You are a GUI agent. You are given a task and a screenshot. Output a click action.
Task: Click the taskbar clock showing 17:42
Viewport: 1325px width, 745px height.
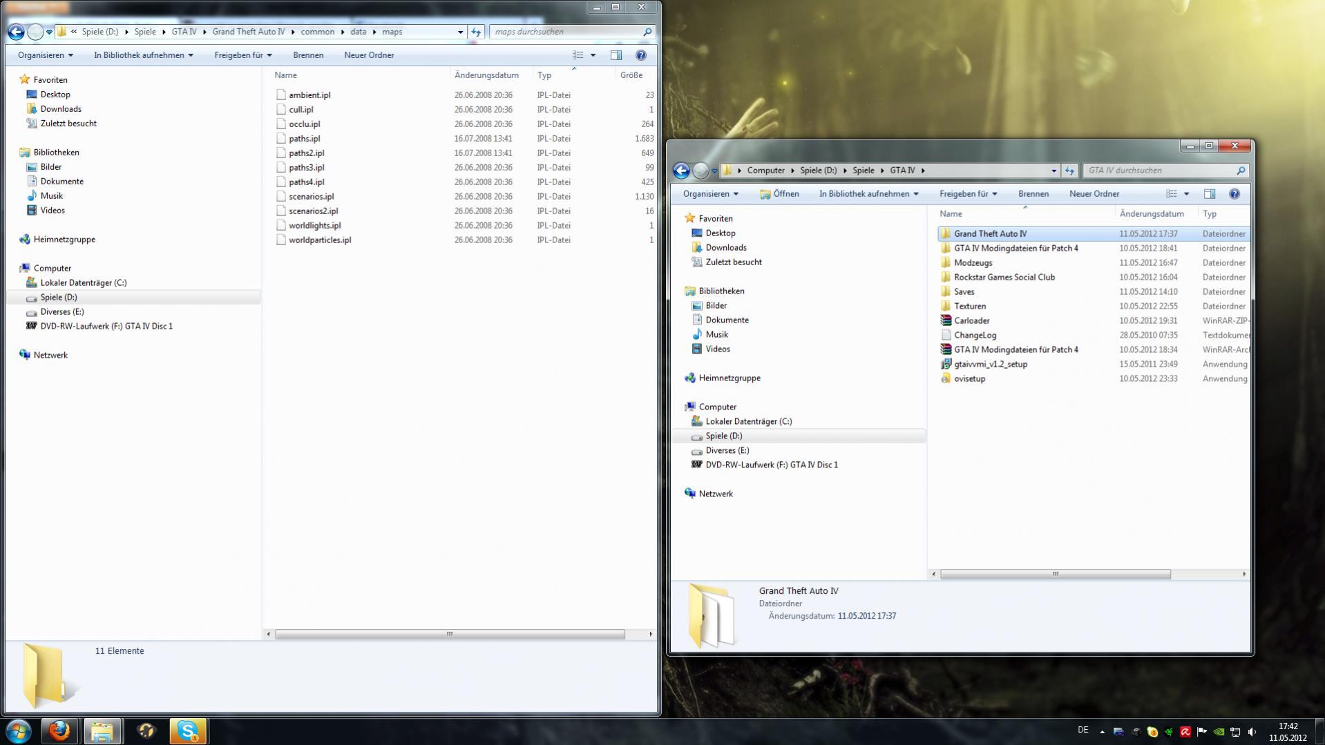[1288, 732]
